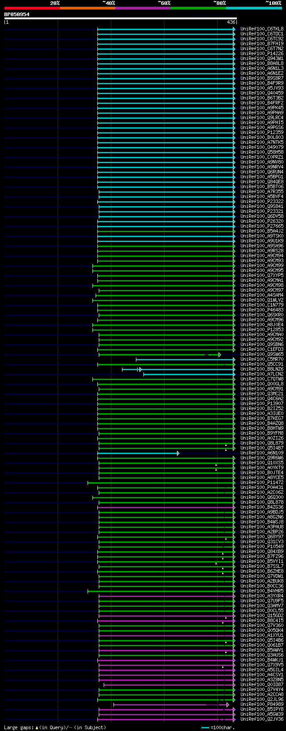
Task: Select the BP050954 query label
Action: 17,14
